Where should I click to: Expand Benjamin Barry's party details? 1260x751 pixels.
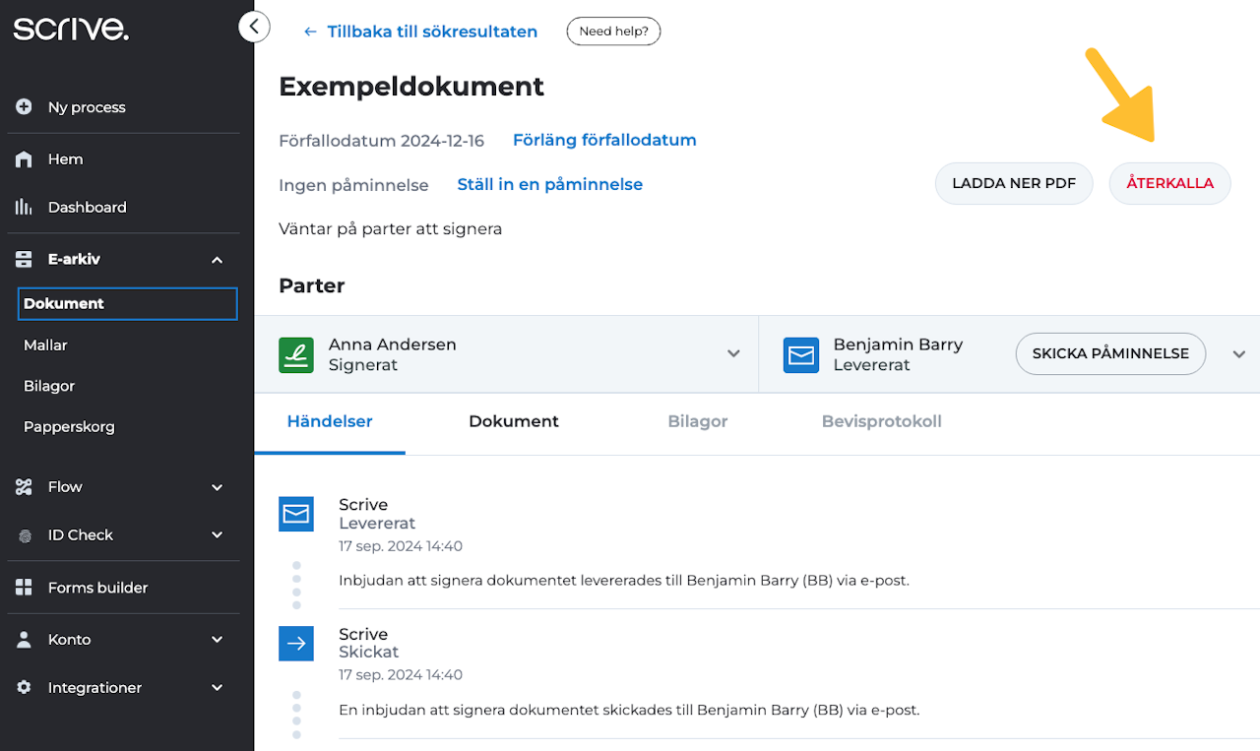tap(1239, 354)
